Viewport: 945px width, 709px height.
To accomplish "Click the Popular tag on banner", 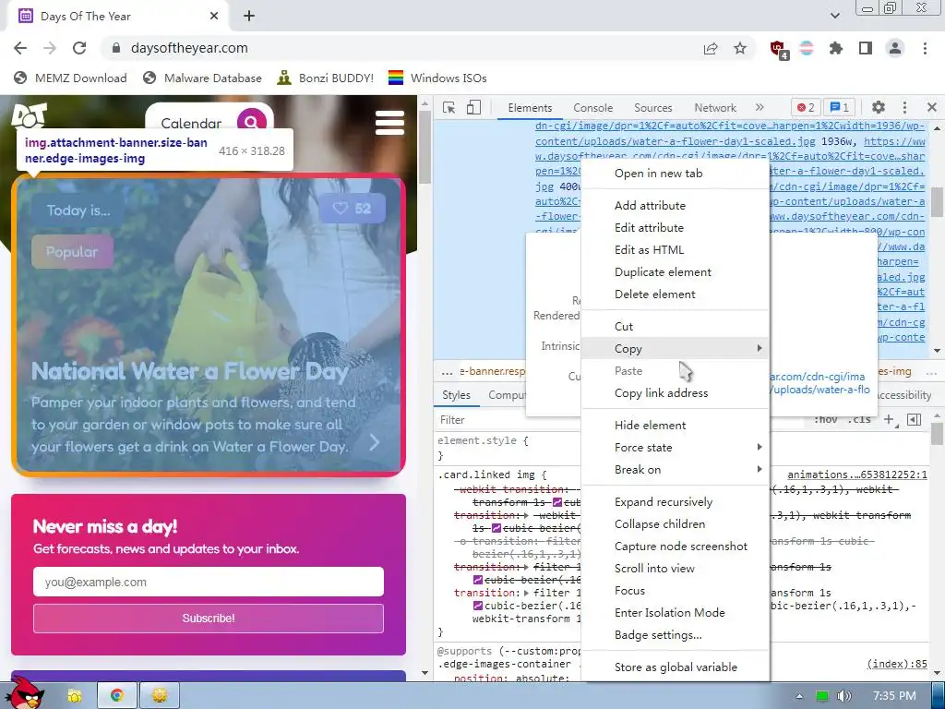I will pos(72,252).
